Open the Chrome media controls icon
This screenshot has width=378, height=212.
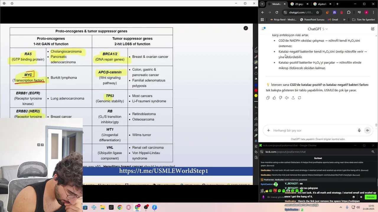pos(359,12)
